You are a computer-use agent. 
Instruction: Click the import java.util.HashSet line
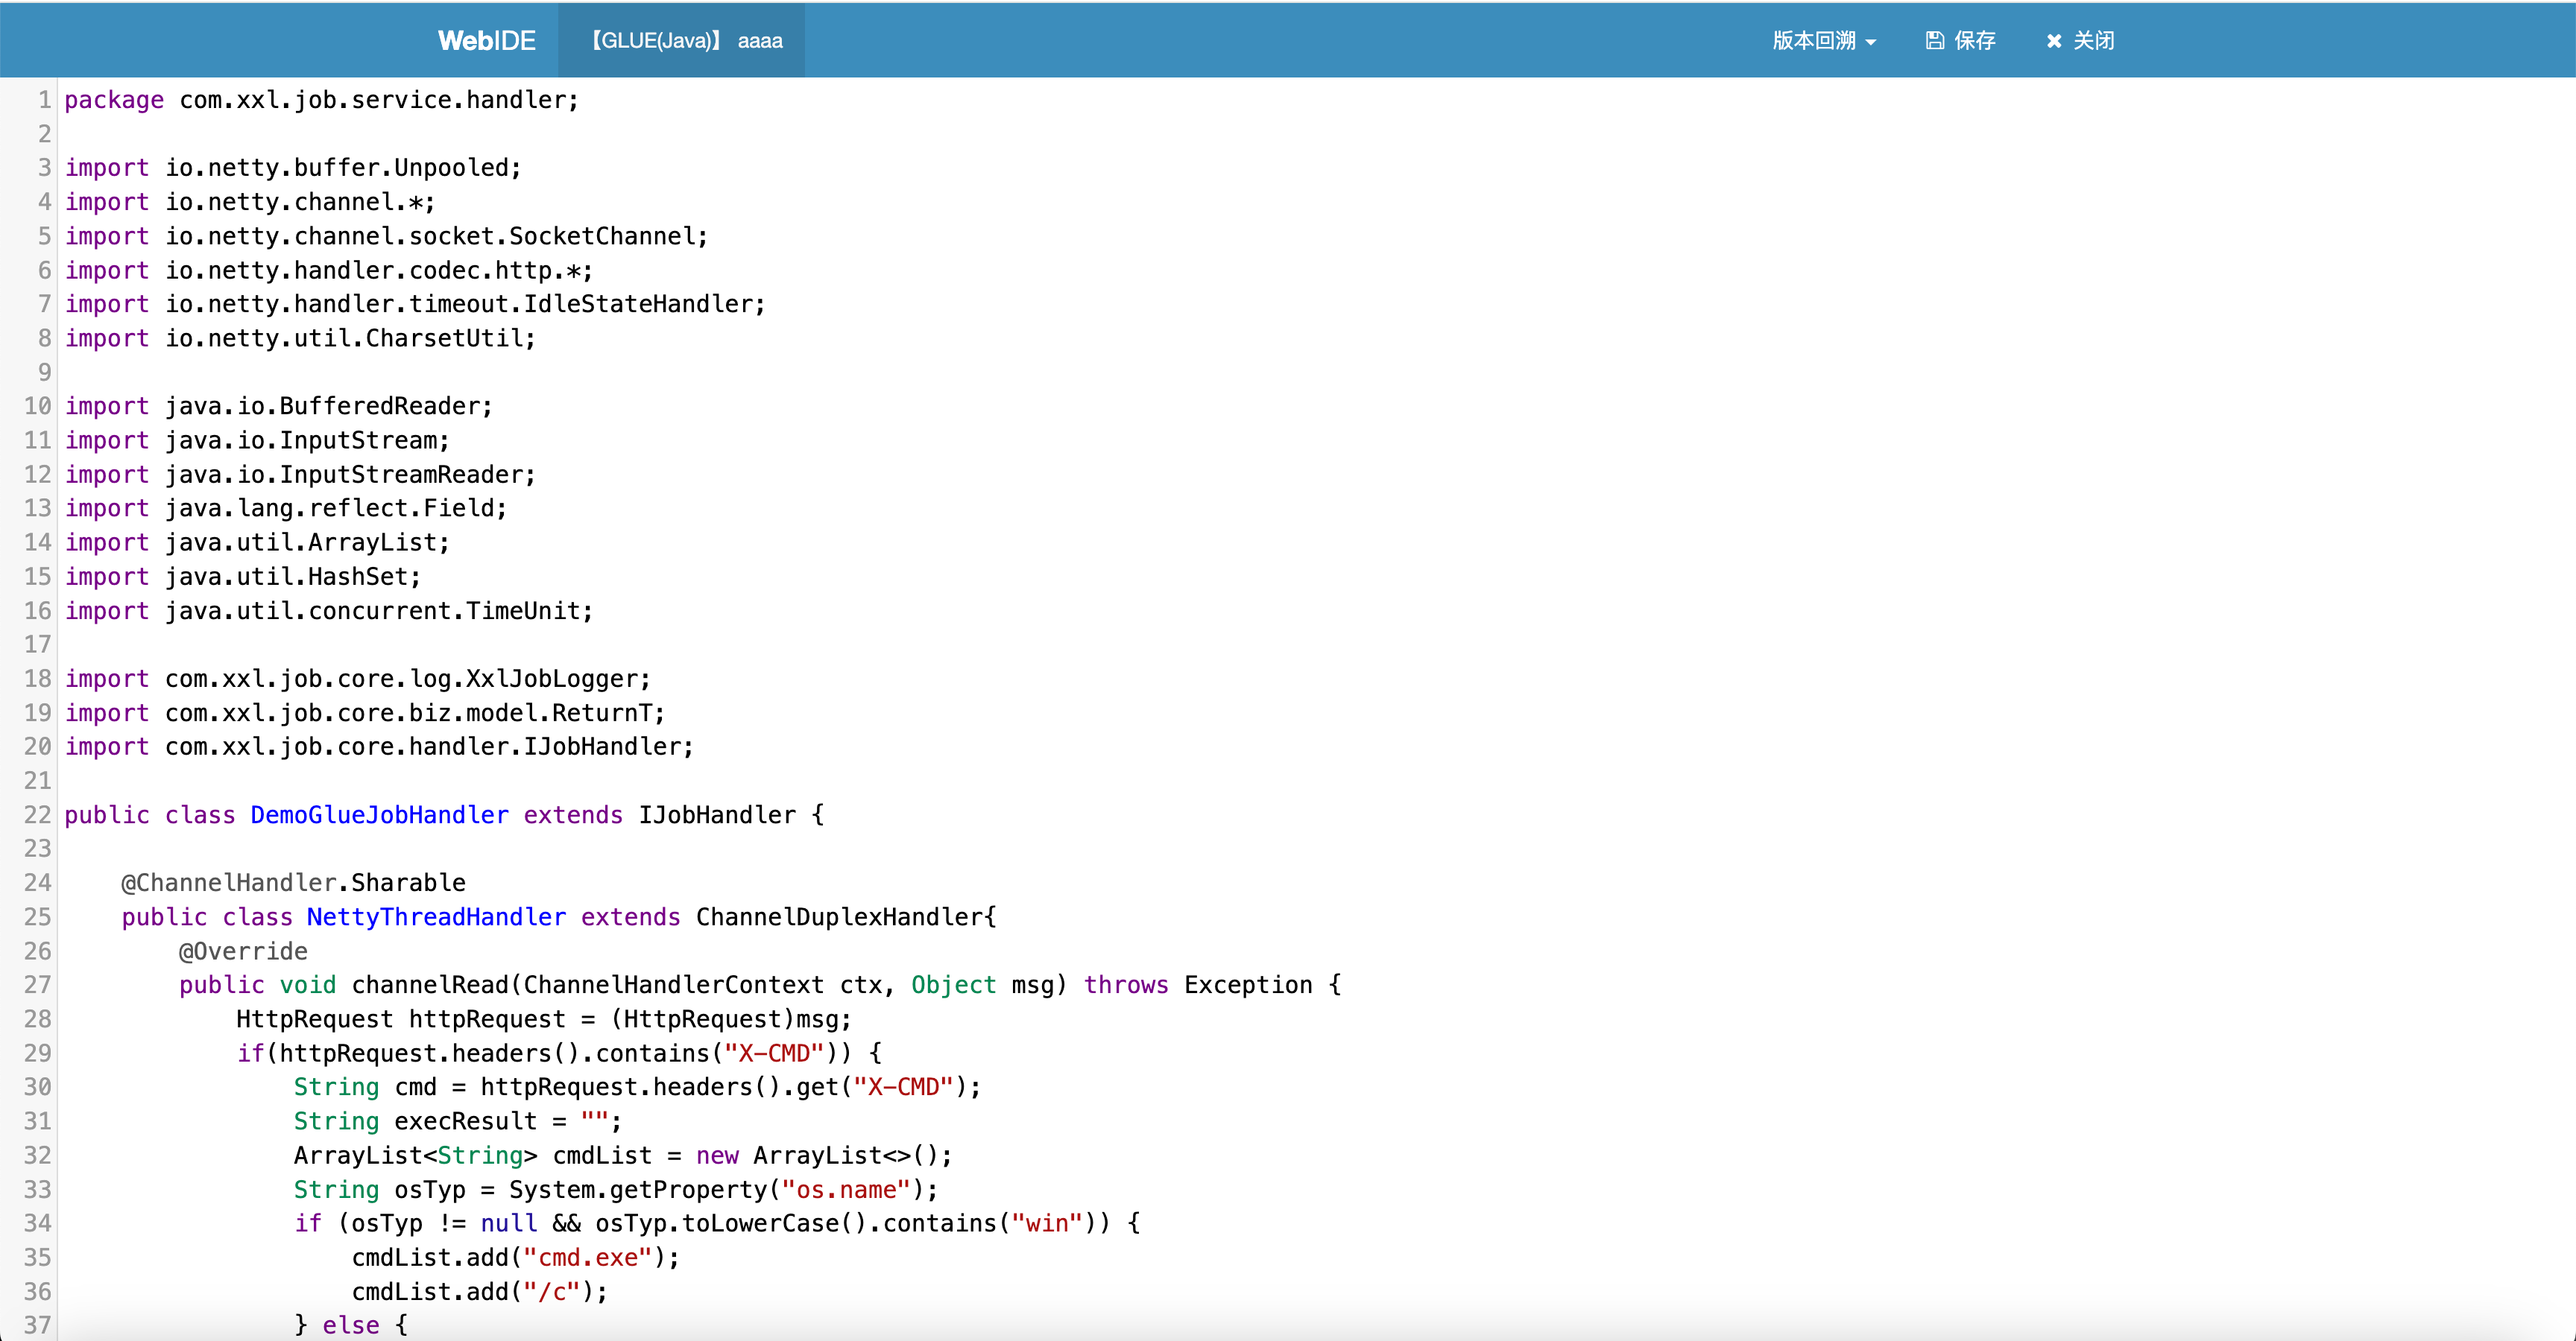pyautogui.click(x=243, y=577)
